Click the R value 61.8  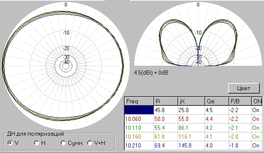click(166, 137)
